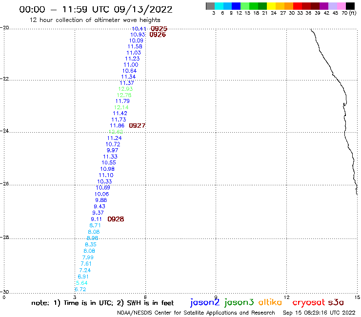The width and height of the screenshot is (361, 317).
Task: Click the subtitle '12 hour collection of altimeter wave heights'
Action: click(95, 20)
